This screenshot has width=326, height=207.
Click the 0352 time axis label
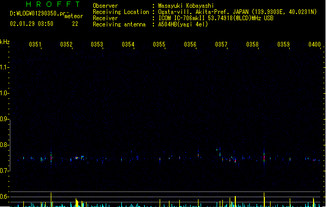point(66,44)
